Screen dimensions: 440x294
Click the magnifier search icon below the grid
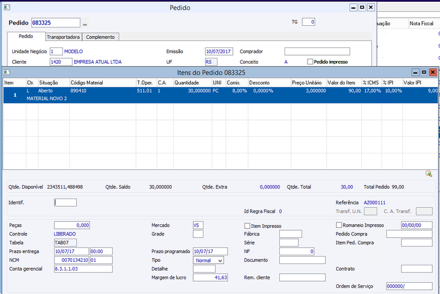tap(429, 173)
